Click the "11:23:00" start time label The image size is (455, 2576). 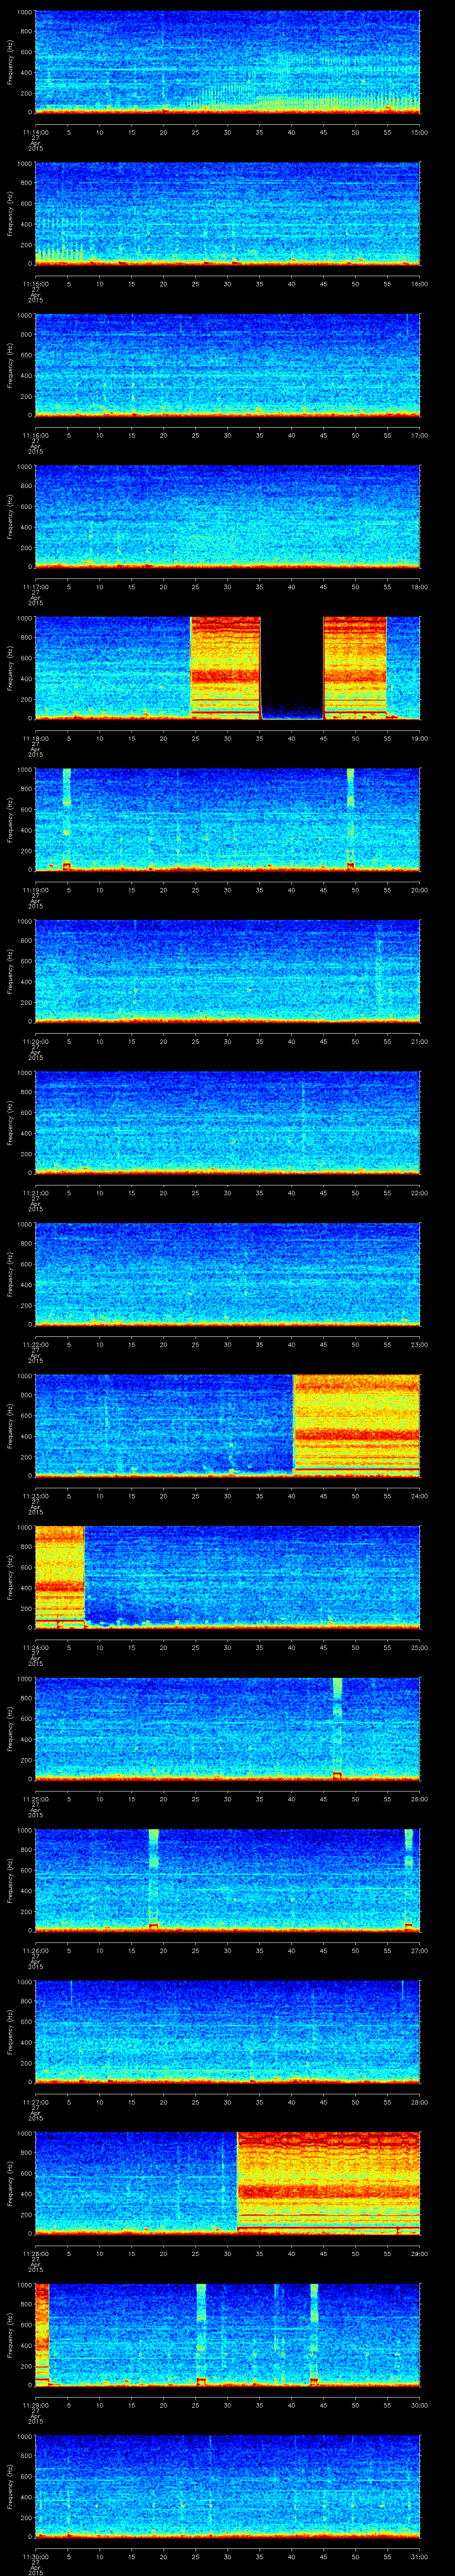tap(35, 1496)
